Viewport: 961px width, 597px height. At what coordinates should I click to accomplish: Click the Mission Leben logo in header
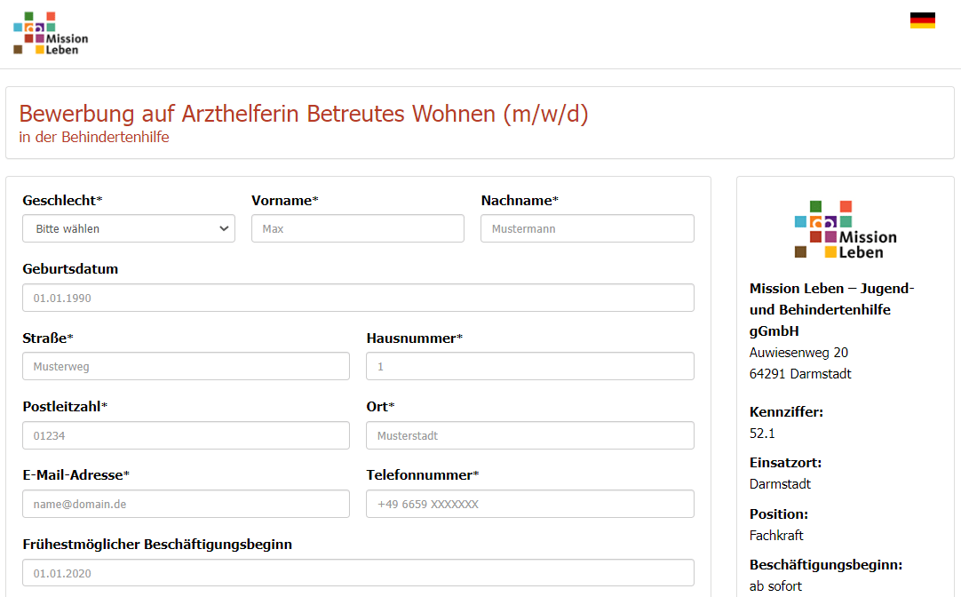(51, 34)
